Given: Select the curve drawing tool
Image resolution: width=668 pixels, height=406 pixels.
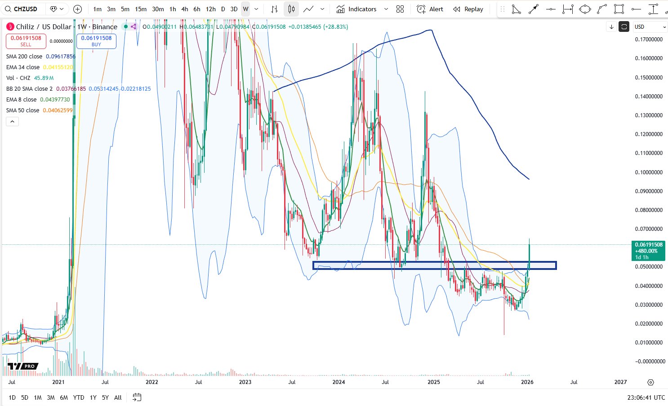Looking at the screenshot, I should [x=602, y=9].
